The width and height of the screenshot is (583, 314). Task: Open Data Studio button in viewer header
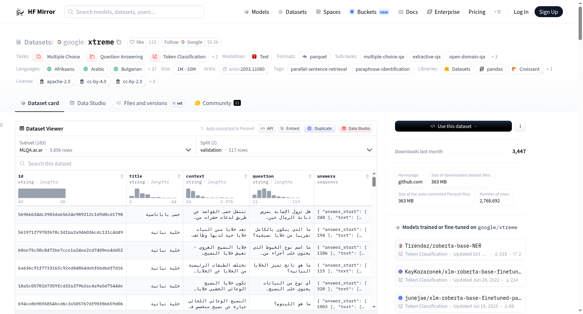356,128
